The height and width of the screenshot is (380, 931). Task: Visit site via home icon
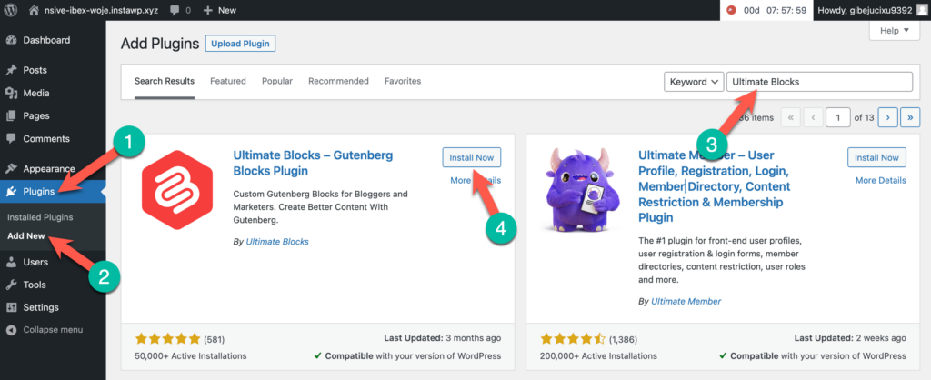[35, 10]
